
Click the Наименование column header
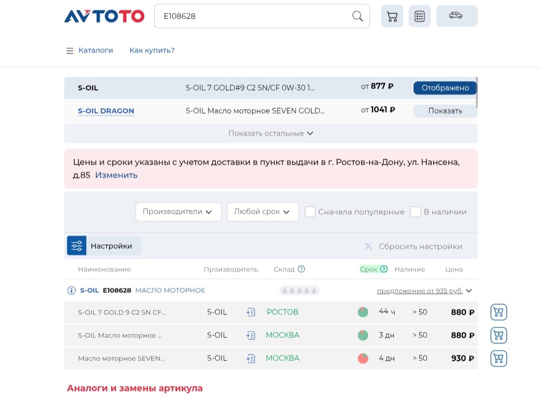pos(104,269)
